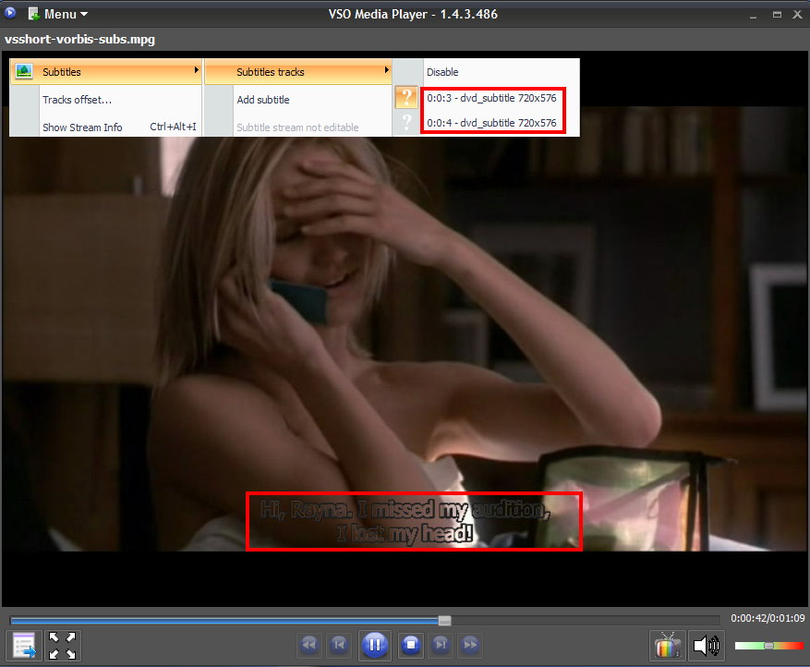Screen dimensions: 810x667
Task: Toggle fullscreen mode
Action: 62,646
